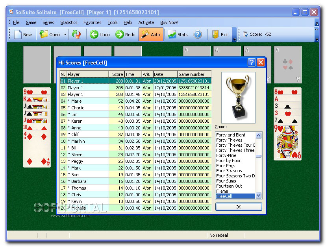This screenshot has width=326, height=247.
Task: Click the first empty free cell
Action: (x=37, y=65)
